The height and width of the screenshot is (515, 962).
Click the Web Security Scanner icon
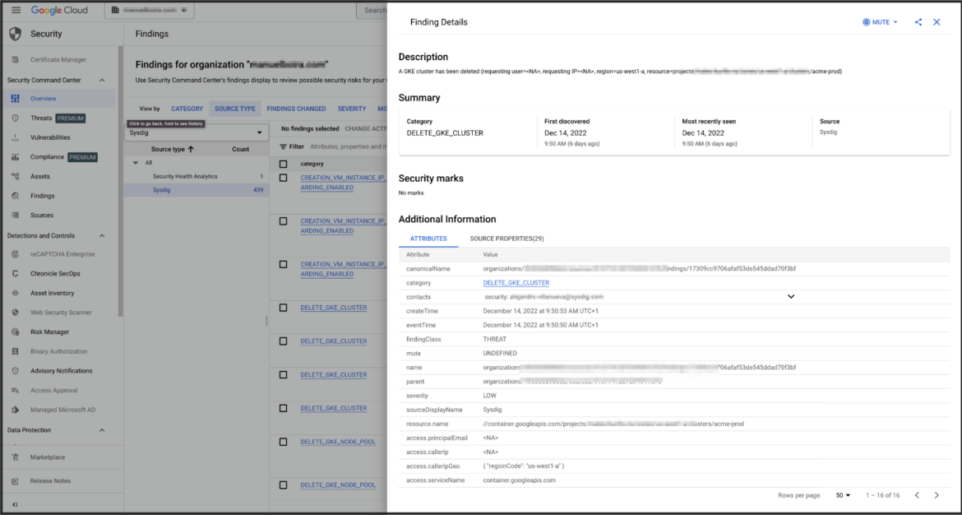click(16, 313)
